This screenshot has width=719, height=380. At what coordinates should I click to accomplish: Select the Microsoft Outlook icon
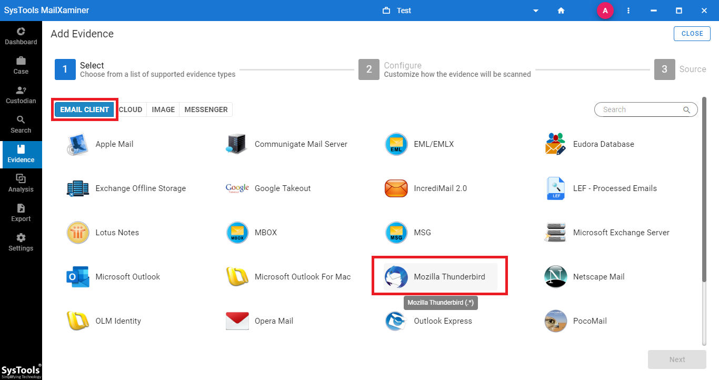pyautogui.click(x=78, y=277)
